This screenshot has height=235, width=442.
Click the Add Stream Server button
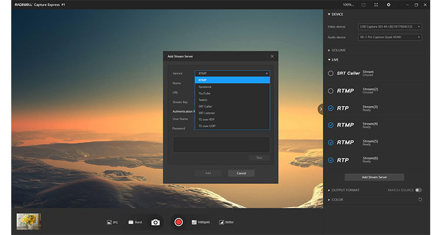coord(374,177)
